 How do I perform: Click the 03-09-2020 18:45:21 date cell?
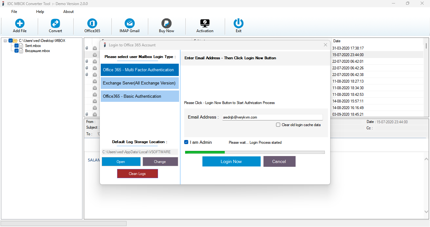pyautogui.click(x=348, y=114)
